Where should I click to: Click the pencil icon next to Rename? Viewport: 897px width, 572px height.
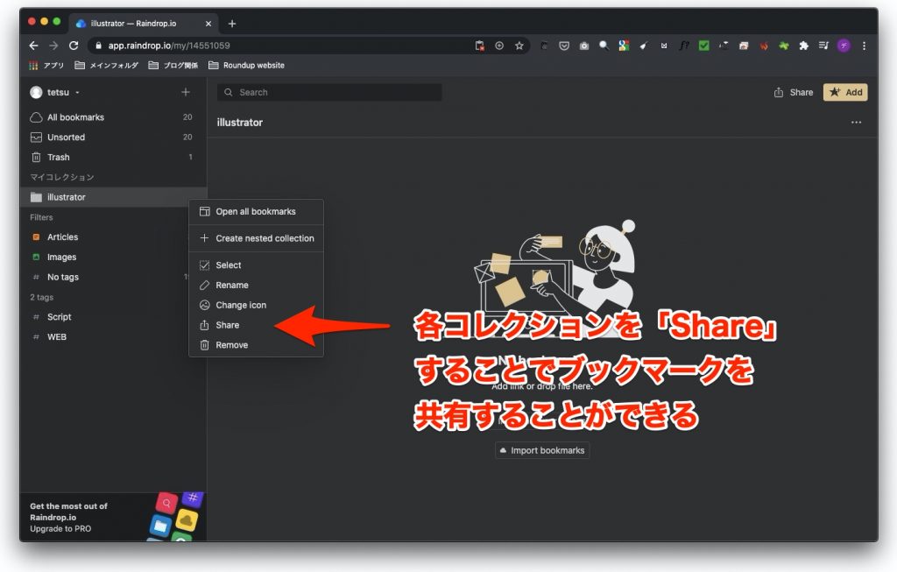(x=204, y=285)
